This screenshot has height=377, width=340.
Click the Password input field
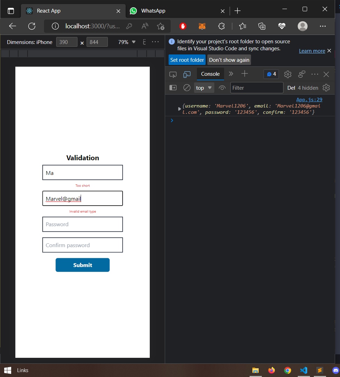click(82, 224)
